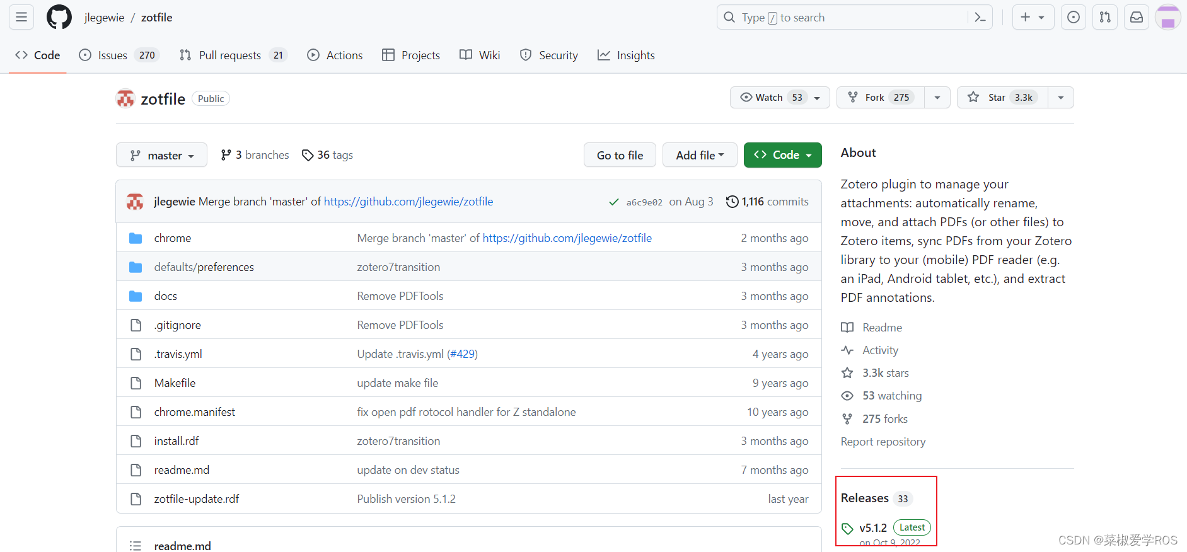Viewport: 1187px width, 552px height.
Task: Open the hamburger navigation menu
Action: pos(21,17)
